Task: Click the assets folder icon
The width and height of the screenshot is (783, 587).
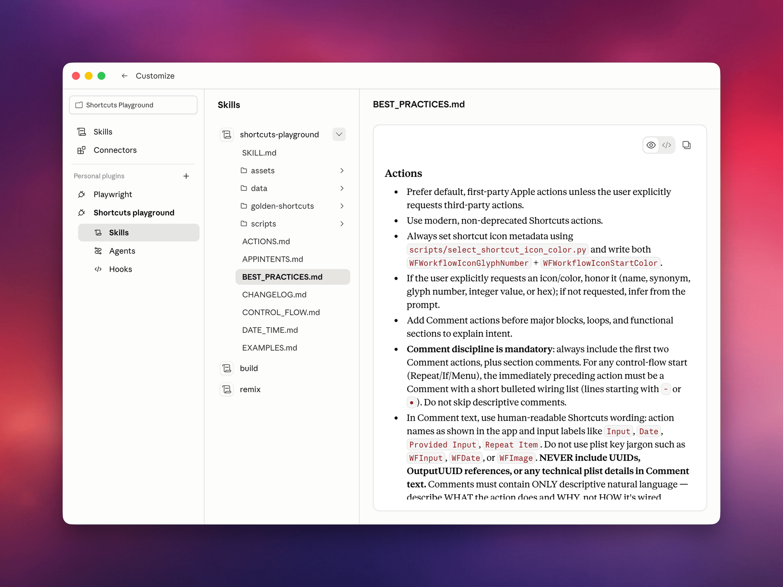Action: pyautogui.click(x=244, y=170)
